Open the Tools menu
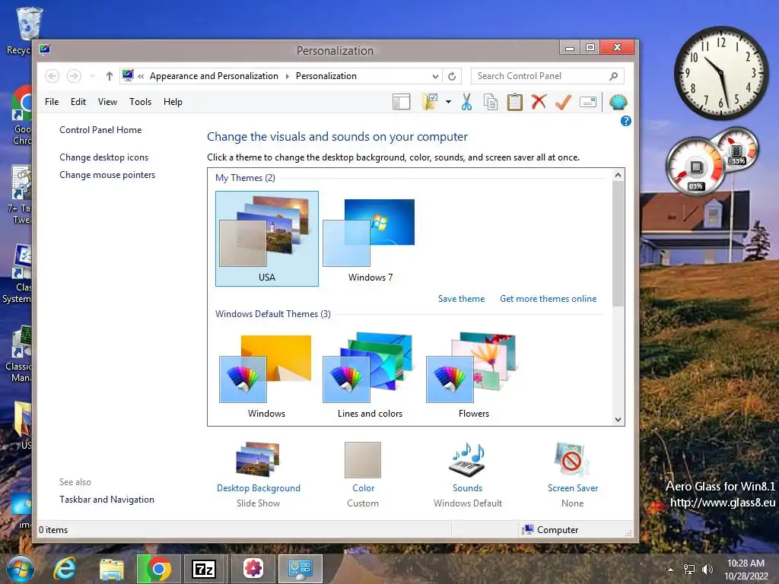Viewport: 779px width, 584px height. (140, 102)
